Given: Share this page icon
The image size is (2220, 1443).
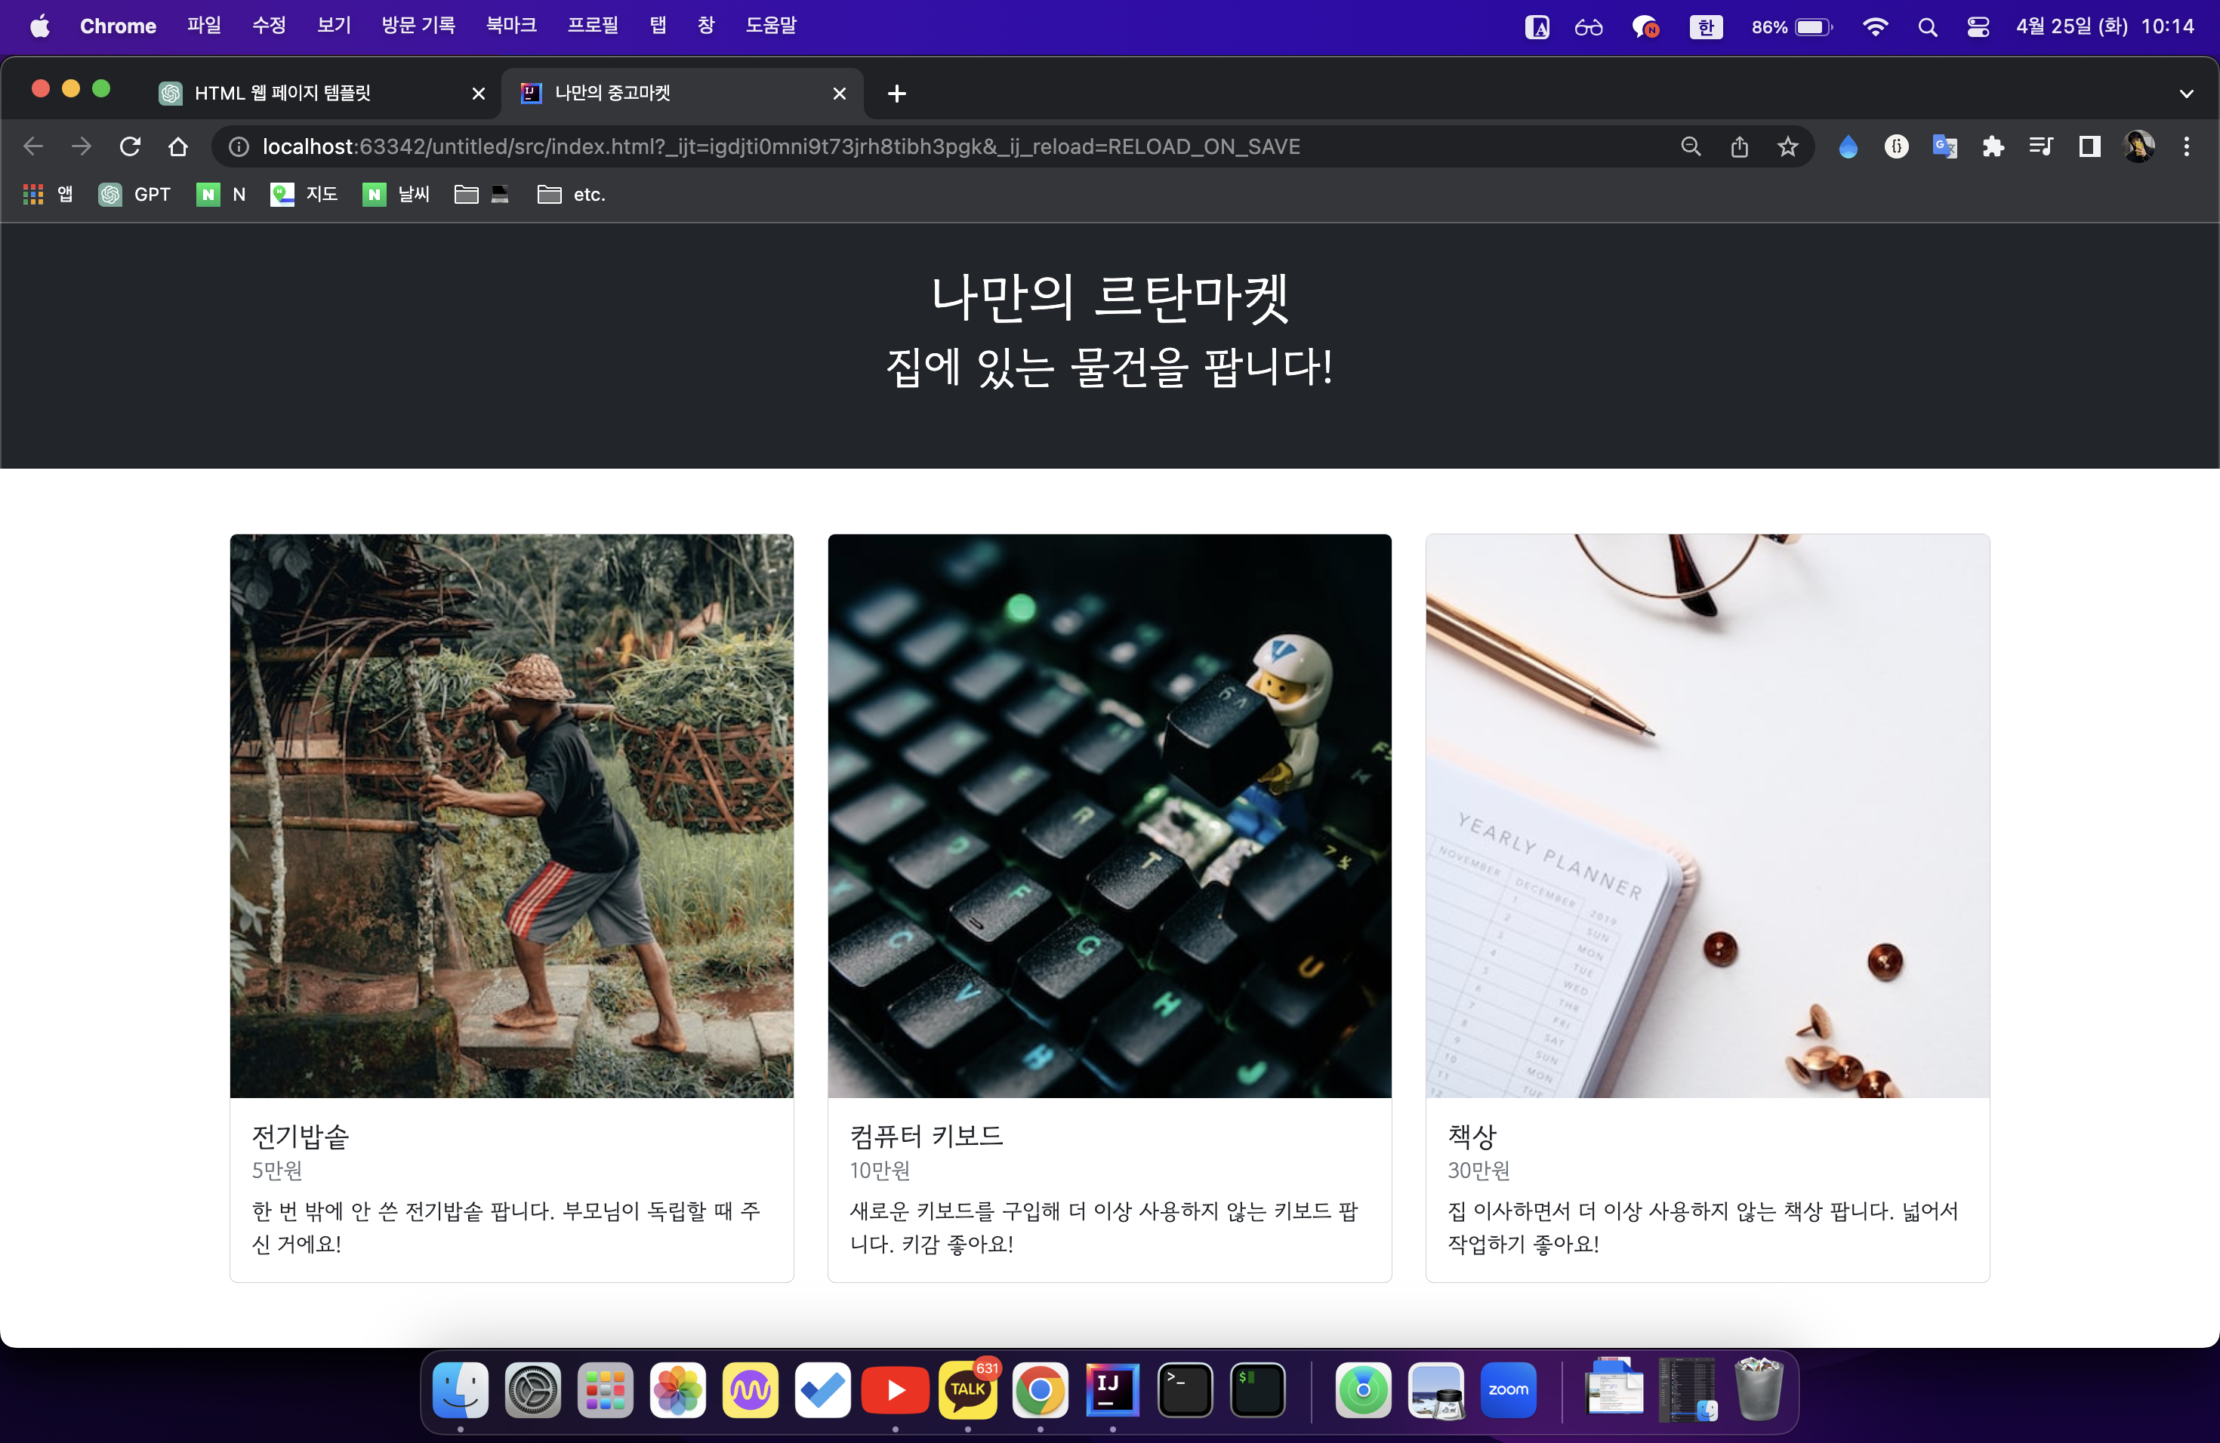Looking at the screenshot, I should coord(1739,146).
